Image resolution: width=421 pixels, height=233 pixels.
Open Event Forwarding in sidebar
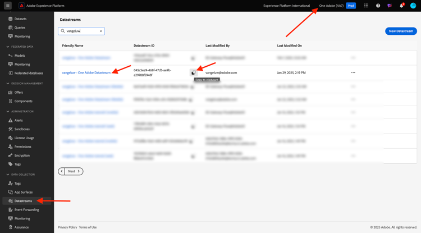click(x=26, y=210)
